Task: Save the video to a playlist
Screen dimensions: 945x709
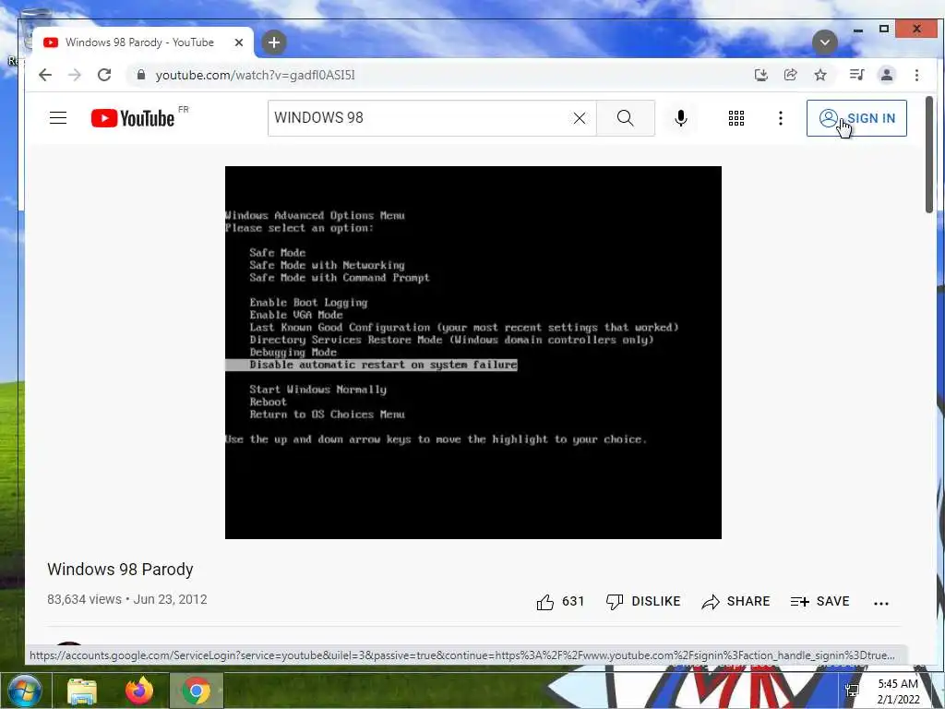Action: coord(819,602)
